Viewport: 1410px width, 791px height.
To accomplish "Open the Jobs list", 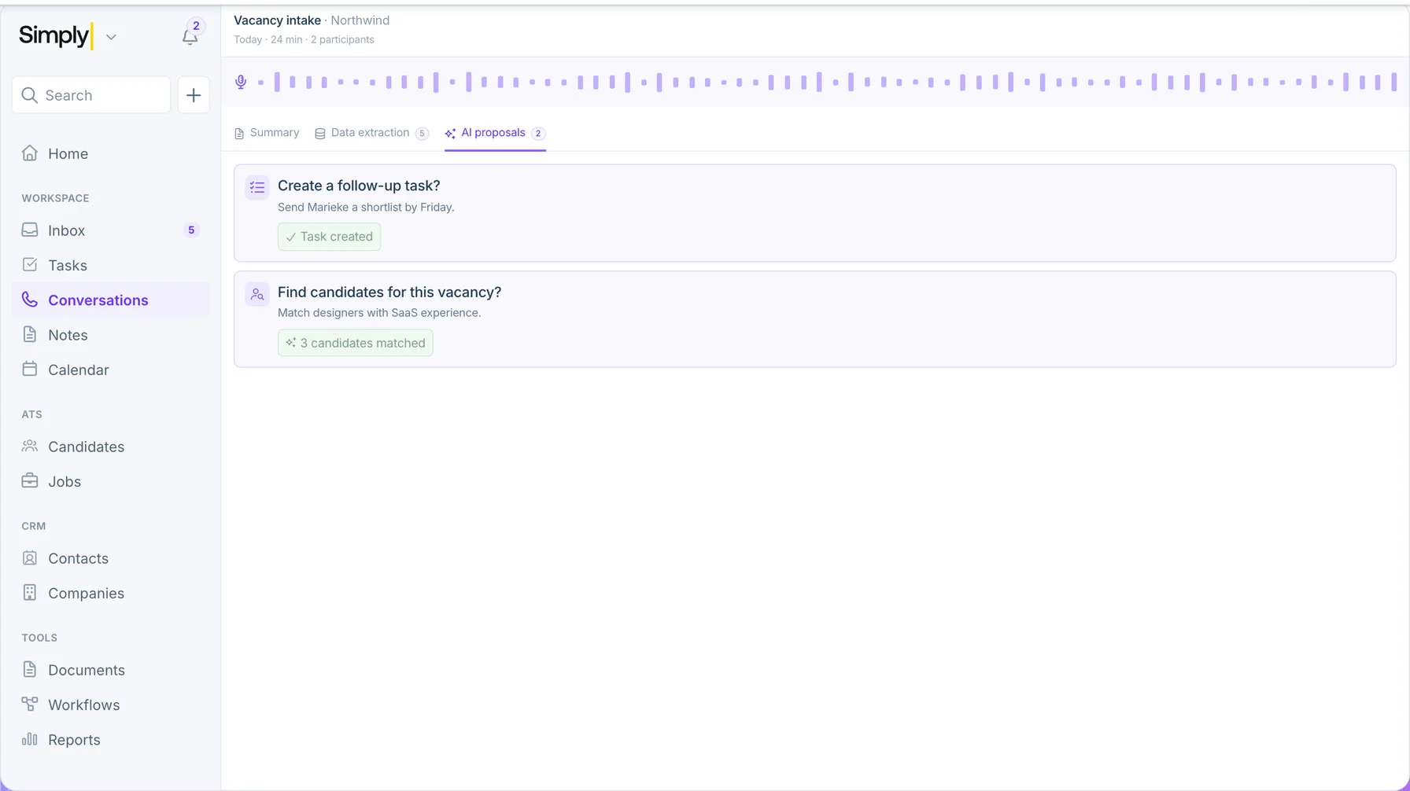I will pyautogui.click(x=111, y=481).
